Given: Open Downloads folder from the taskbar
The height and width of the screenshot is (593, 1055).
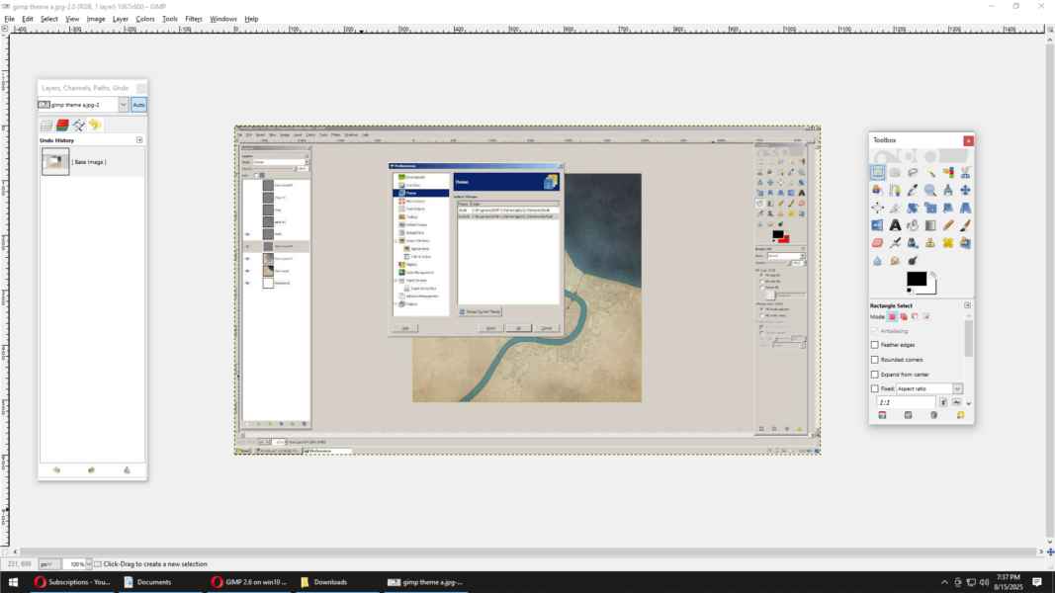Looking at the screenshot, I should tap(329, 582).
